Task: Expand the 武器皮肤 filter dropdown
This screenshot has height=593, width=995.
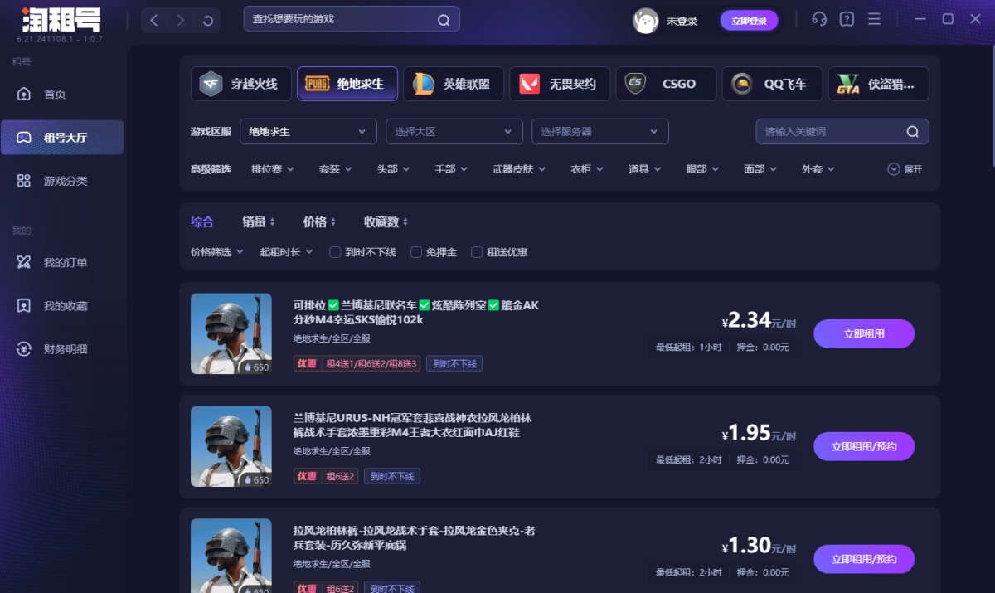Action: (x=519, y=169)
